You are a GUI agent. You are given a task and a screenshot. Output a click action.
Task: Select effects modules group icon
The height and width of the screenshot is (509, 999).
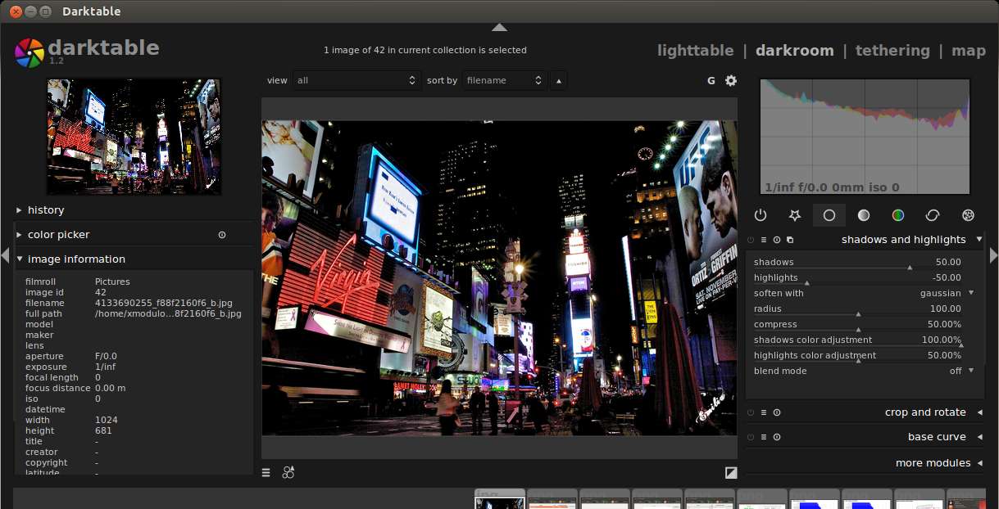click(968, 215)
